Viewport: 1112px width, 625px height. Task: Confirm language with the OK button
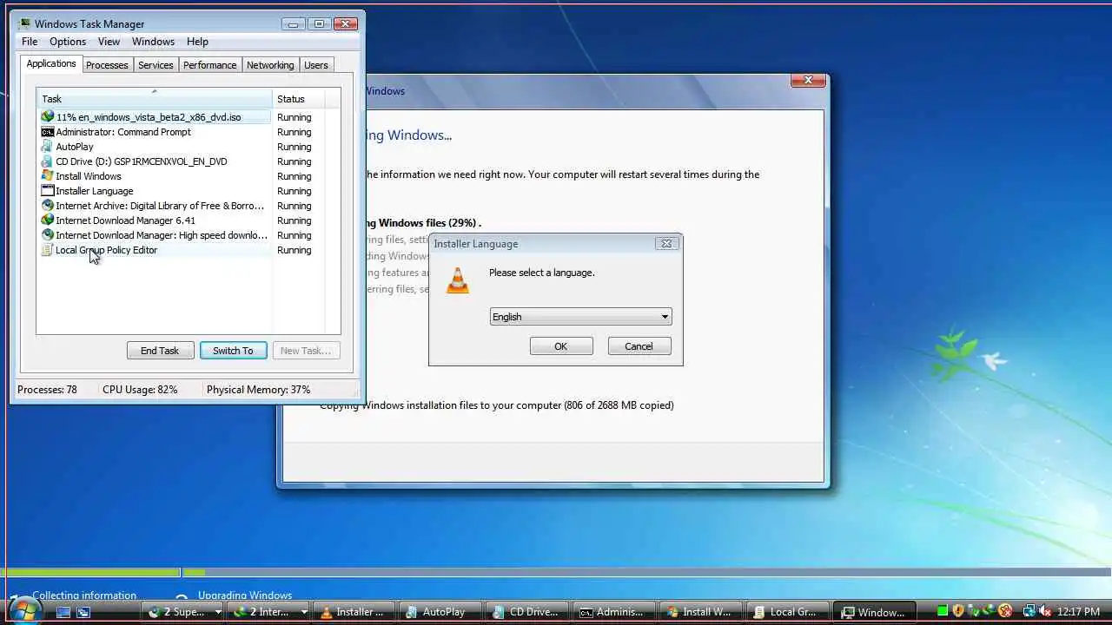(x=561, y=346)
